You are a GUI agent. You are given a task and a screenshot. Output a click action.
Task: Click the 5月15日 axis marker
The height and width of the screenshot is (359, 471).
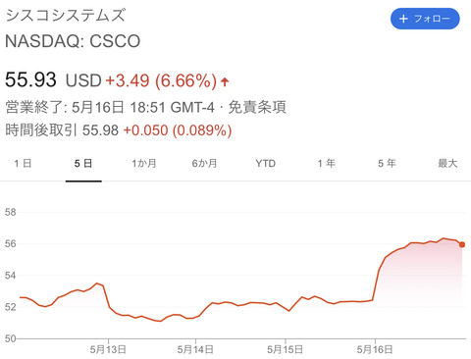point(285,349)
